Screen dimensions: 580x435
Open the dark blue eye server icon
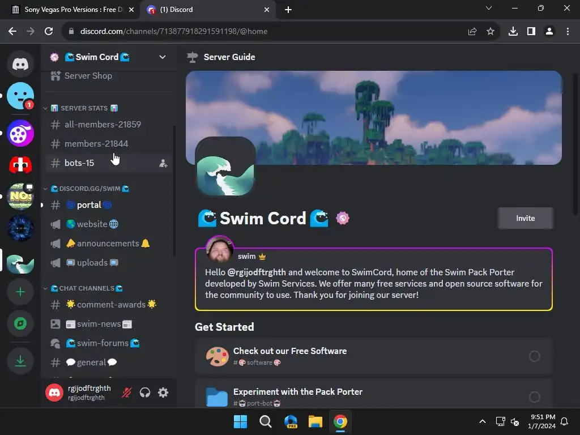[20, 228]
